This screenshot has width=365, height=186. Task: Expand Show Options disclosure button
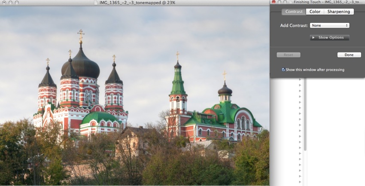tap(330, 37)
